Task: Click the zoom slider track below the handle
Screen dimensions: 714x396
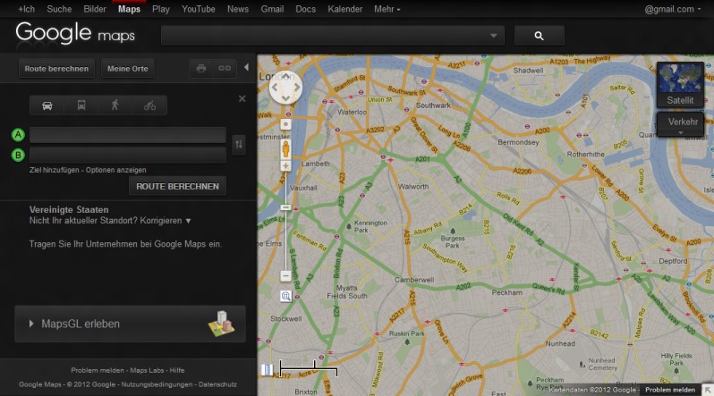Action: click(x=285, y=240)
